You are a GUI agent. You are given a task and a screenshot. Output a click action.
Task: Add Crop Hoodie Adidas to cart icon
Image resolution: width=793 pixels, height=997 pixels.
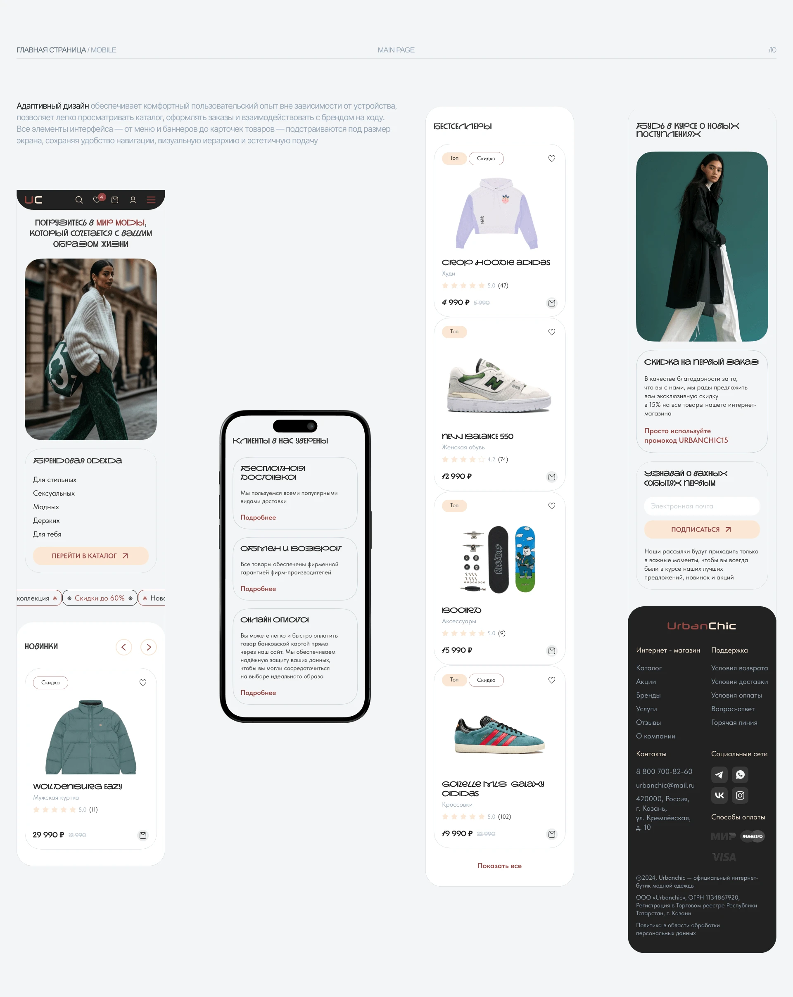pos(552,303)
